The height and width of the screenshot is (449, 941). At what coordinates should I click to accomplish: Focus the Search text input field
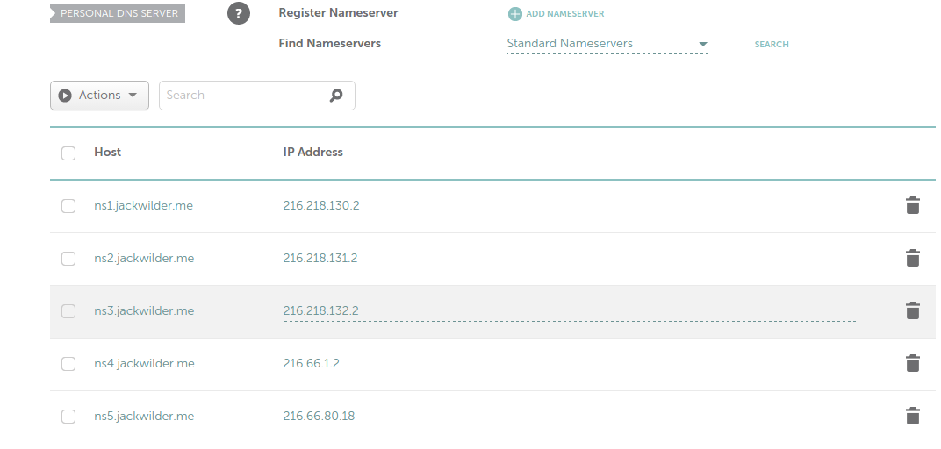click(241, 96)
